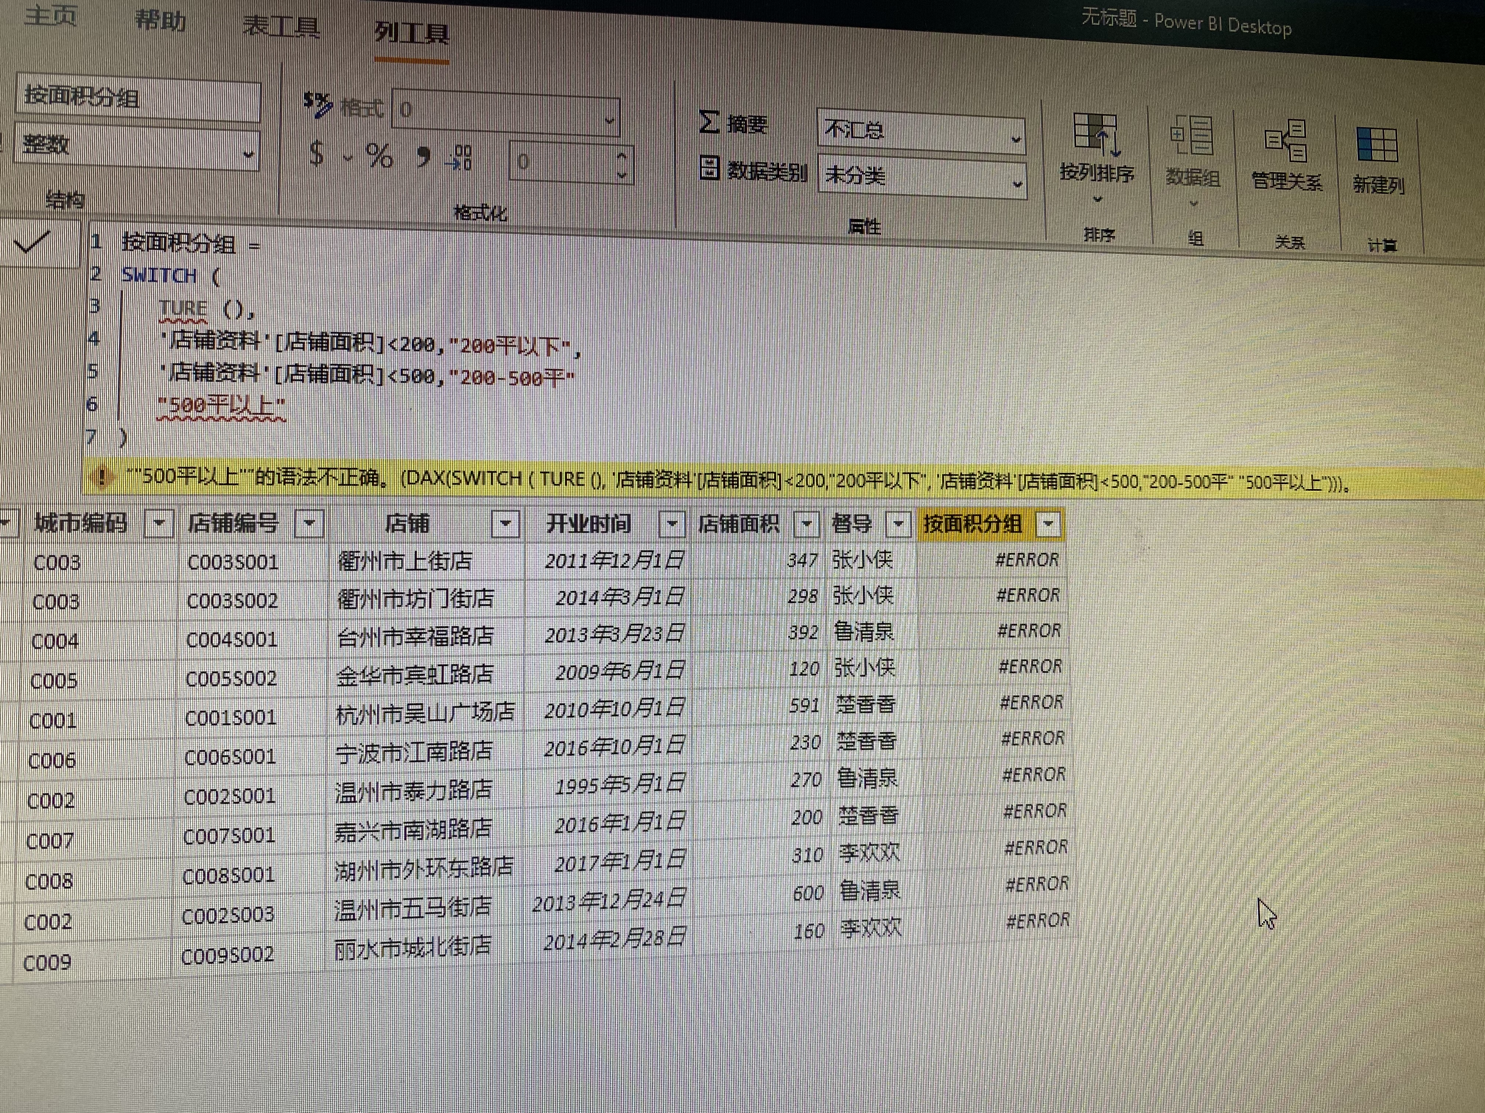Open filter arrow on 开业时间 column
Image resolution: width=1485 pixels, height=1113 pixels.
(x=671, y=524)
